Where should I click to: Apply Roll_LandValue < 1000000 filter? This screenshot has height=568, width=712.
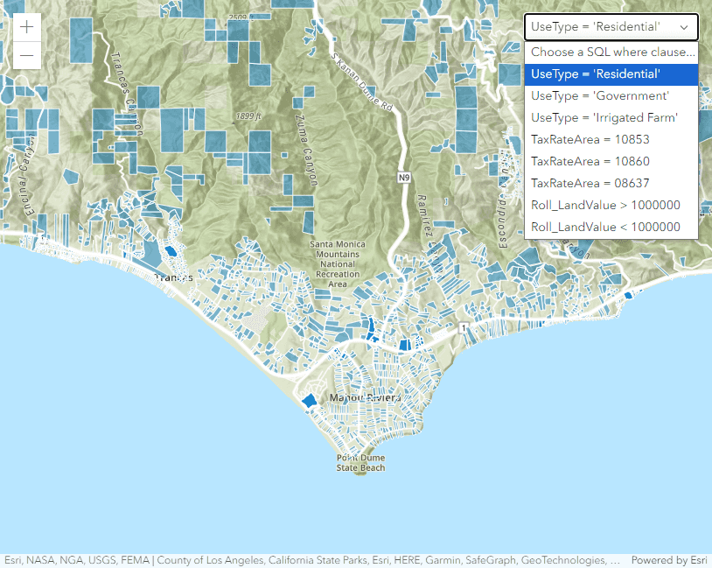point(611,228)
